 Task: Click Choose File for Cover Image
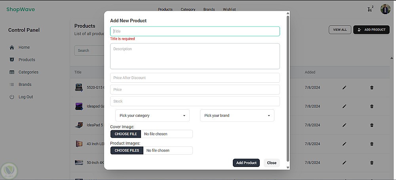coord(126,134)
